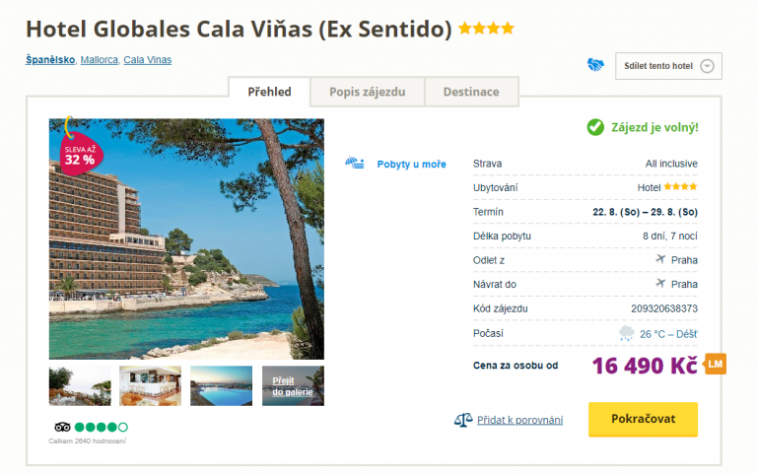Image resolution: width=757 pixels, height=474 pixels.
Task: Click the orange LM last-minute badge
Action: click(716, 364)
